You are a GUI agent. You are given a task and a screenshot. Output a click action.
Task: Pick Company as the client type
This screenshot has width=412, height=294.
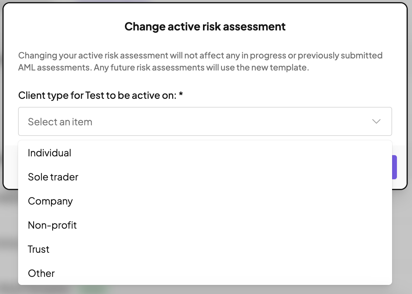50,201
